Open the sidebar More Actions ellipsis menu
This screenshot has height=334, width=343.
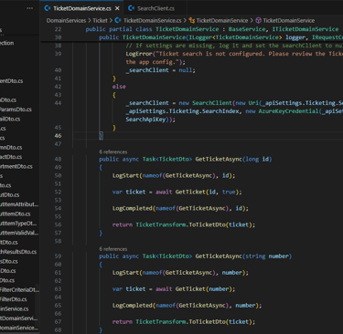click(x=29, y=8)
